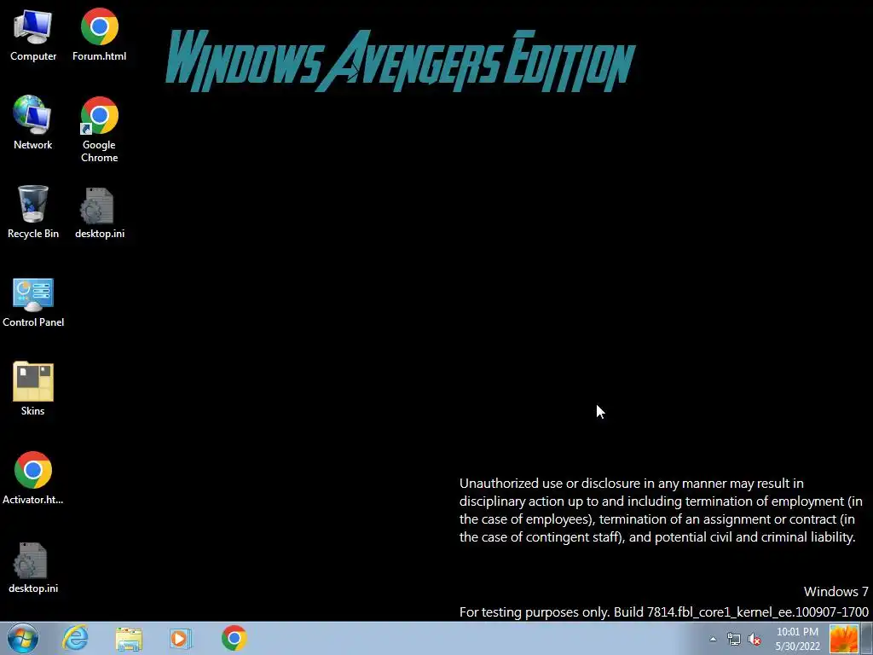Select the Forum.html Chrome file icon
The height and width of the screenshot is (655, 873).
pos(99,34)
